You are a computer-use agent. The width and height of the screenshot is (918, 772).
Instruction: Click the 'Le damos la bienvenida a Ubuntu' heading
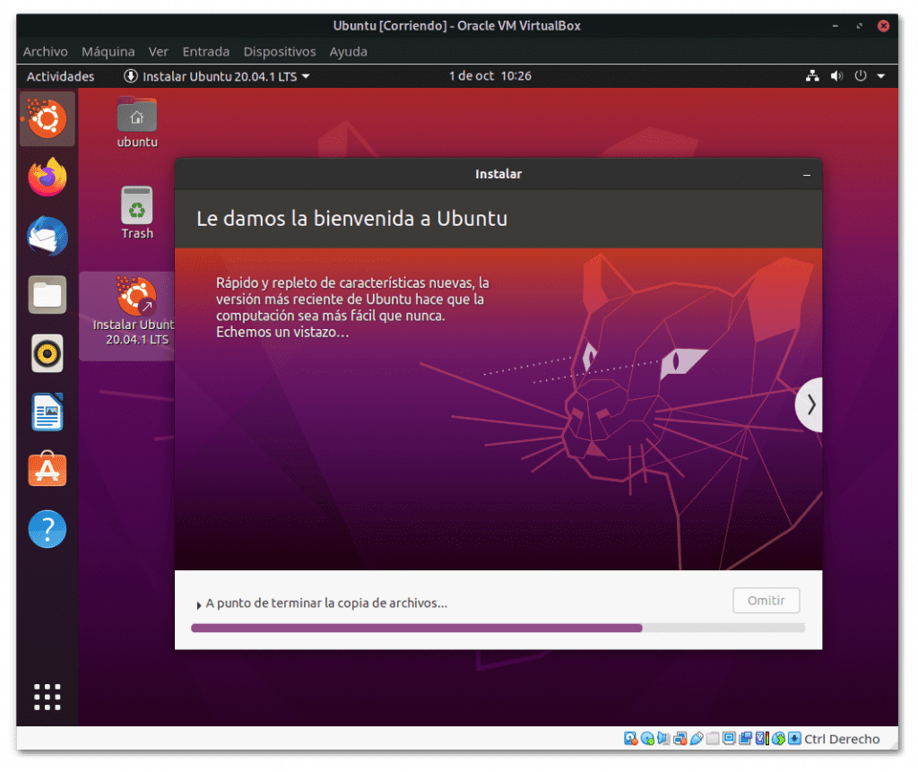[x=351, y=219]
